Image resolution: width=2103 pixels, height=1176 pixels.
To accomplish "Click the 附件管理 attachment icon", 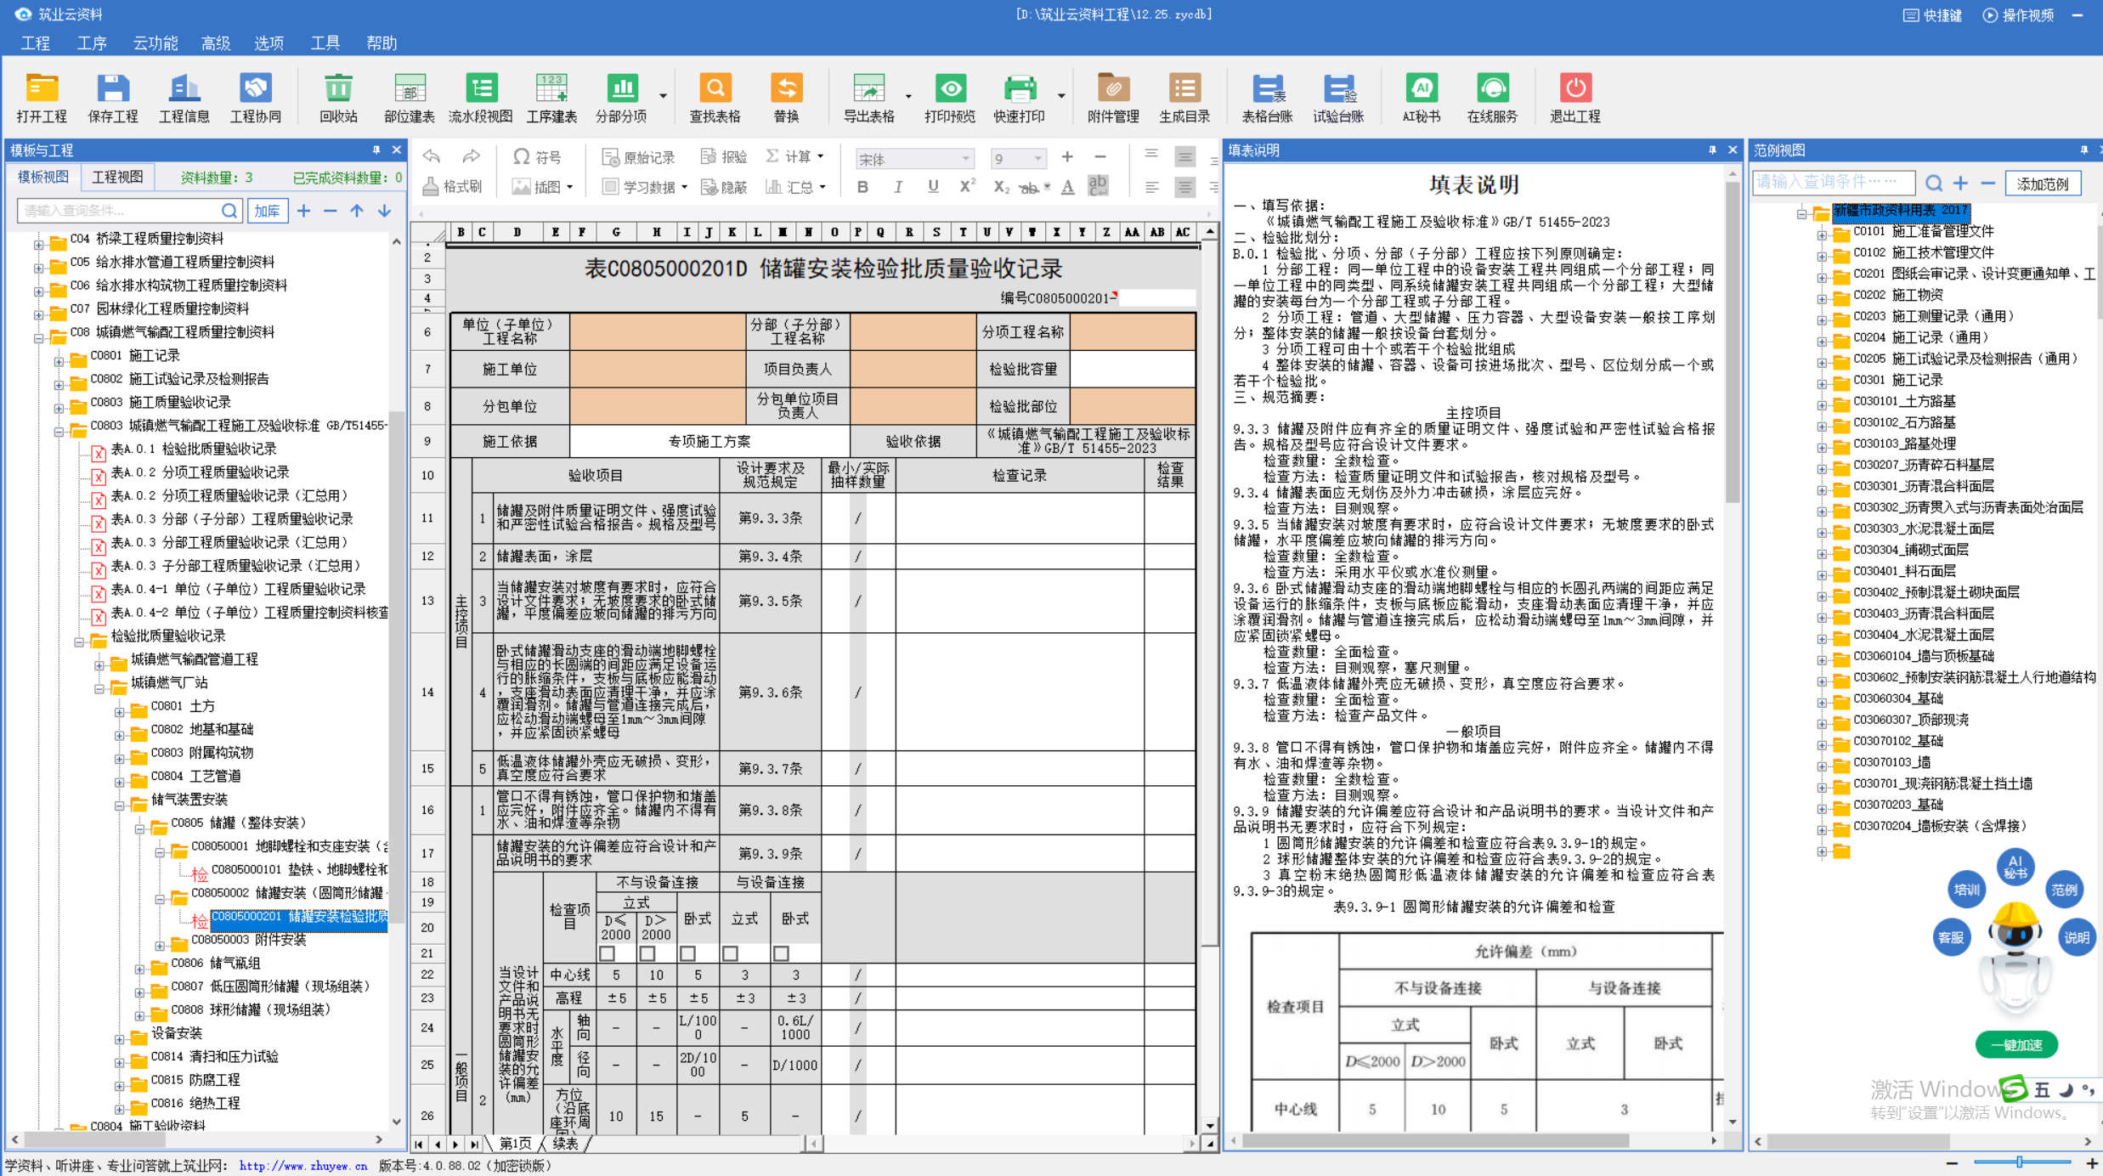I will pos(1112,89).
